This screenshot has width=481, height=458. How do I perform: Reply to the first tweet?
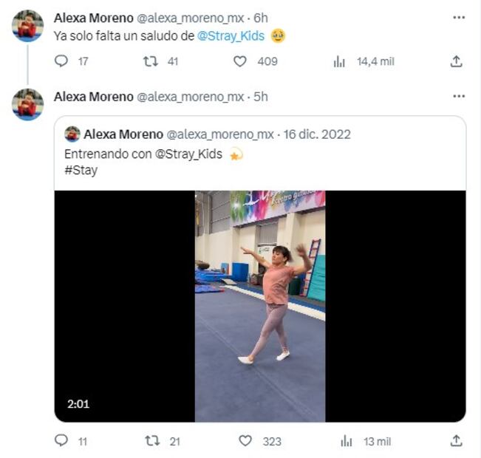coord(61,62)
